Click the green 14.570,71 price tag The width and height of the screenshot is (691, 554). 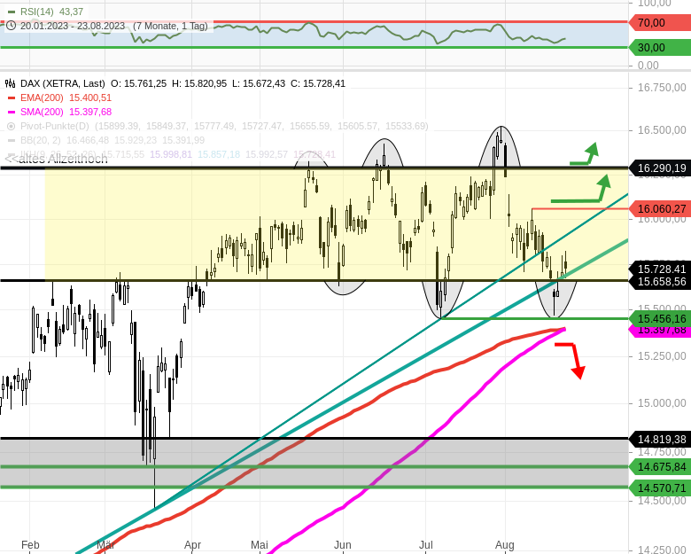(x=660, y=488)
